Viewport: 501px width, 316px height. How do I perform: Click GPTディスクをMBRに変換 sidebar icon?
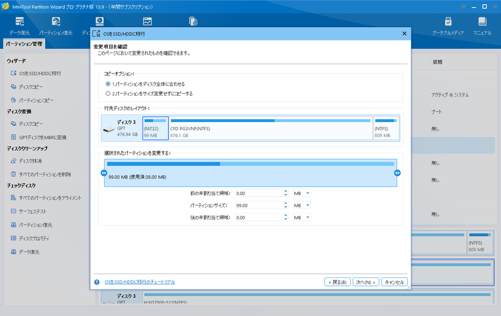pos(13,137)
